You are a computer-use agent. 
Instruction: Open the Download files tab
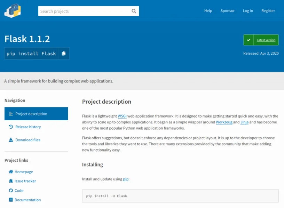point(28,140)
